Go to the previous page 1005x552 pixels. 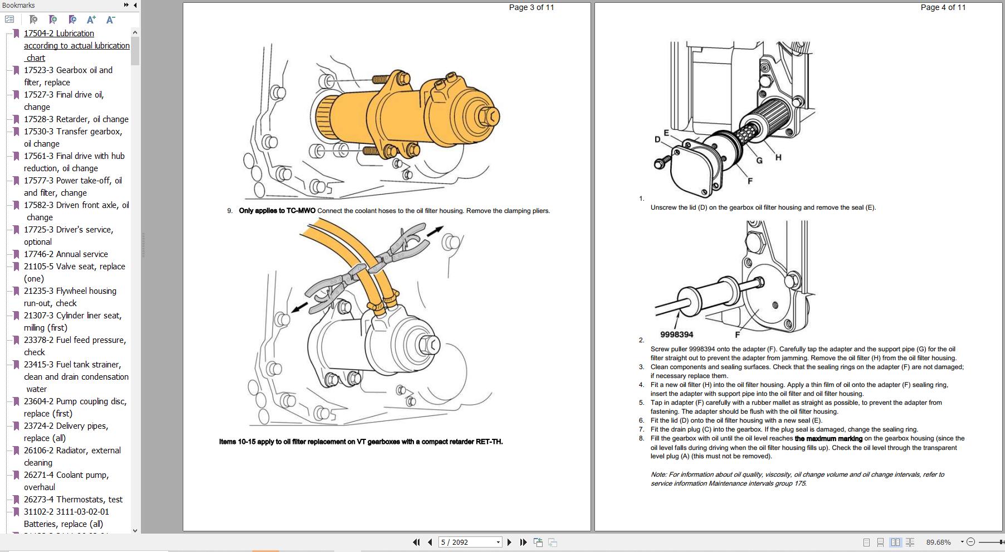(x=430, y=542)
